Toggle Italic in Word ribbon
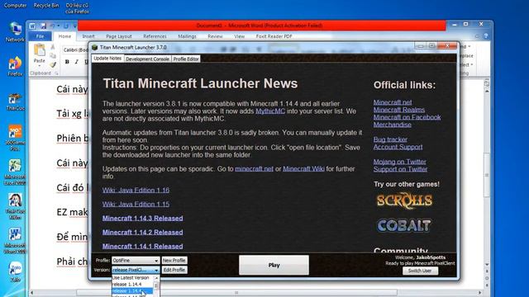529x297 pixels. pyautogui.click(x=77, y=62)
